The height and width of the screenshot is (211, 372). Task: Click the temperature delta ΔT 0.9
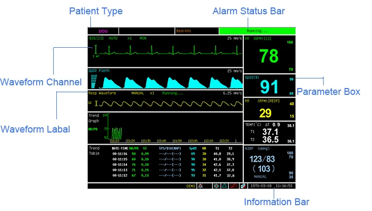273,125
